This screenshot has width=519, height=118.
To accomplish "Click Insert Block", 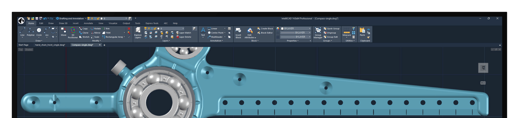I will click(238, 33).
